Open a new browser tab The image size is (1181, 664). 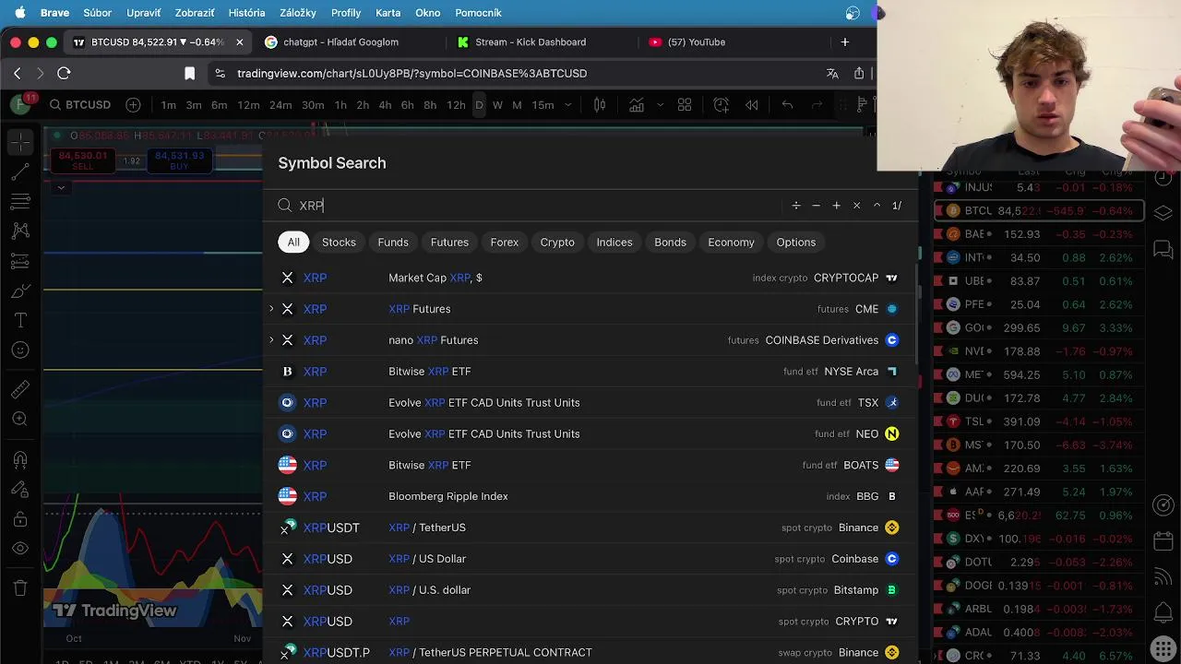pos(844,42)
